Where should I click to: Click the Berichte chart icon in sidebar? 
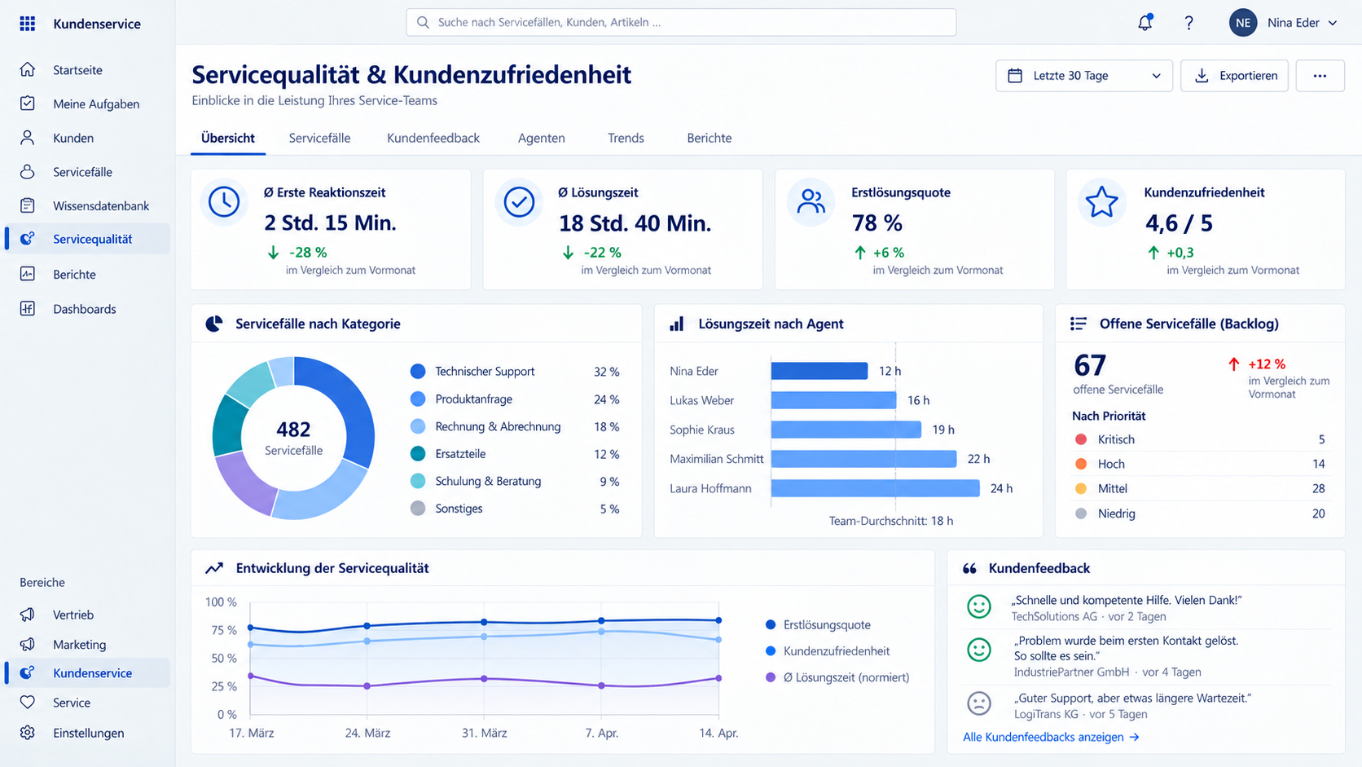pyautogui.click(x=28, y=274)
